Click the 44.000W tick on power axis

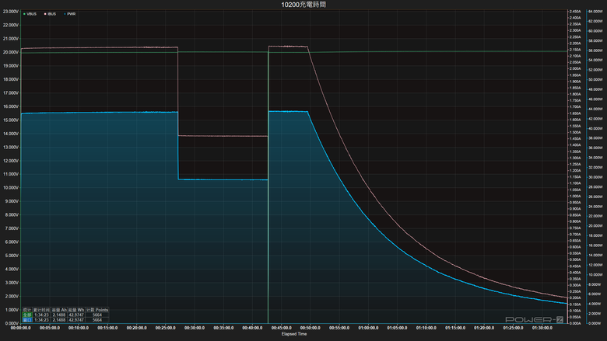tap(595, 109)
